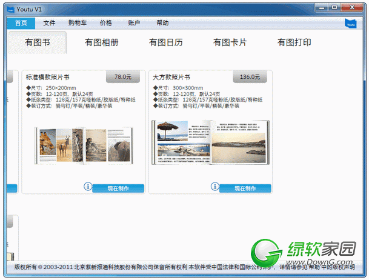Switch to the 有图日历 tab
This screenshot has width=369, height=280.
(165, 43)
